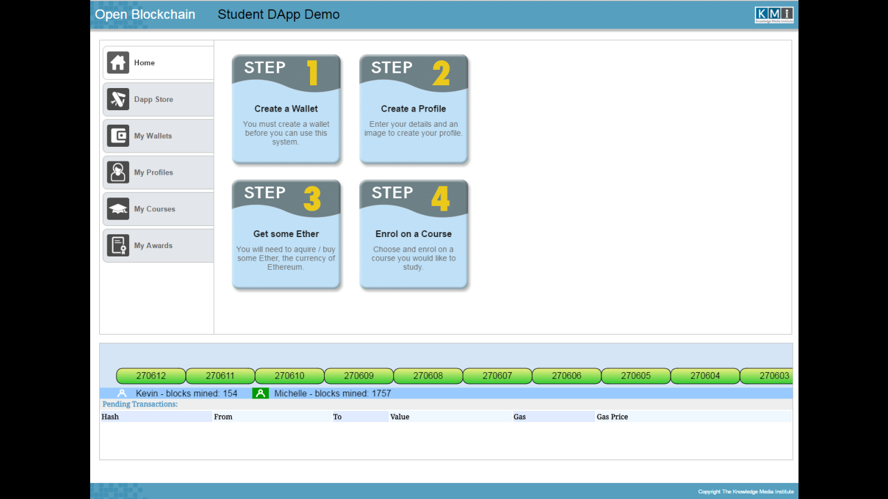Click Kevin's white miner avatar icon

click(x=122, y=393)
